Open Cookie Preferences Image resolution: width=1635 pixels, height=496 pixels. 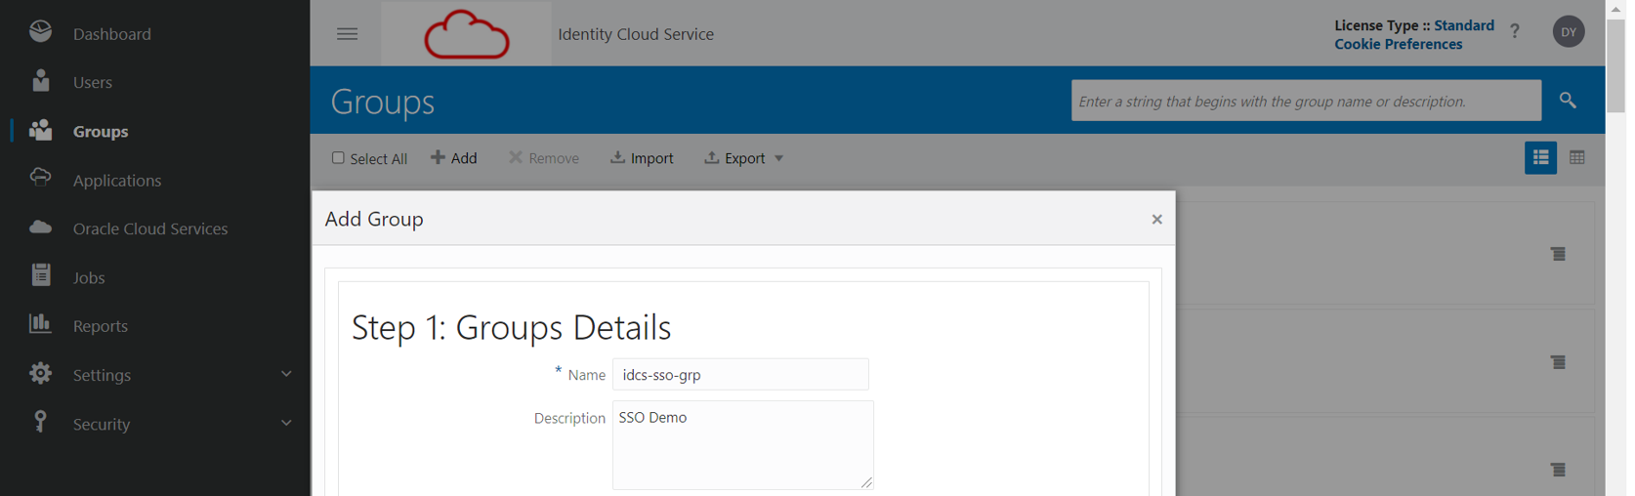pyautogui.click(x=1398, y=44)
